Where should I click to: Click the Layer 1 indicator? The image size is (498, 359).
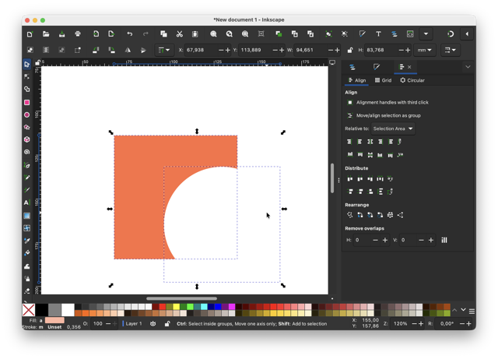pyautogui.click(x=132, y=324)
